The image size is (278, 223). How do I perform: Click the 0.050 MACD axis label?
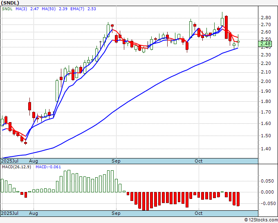(x=267, y=181)
